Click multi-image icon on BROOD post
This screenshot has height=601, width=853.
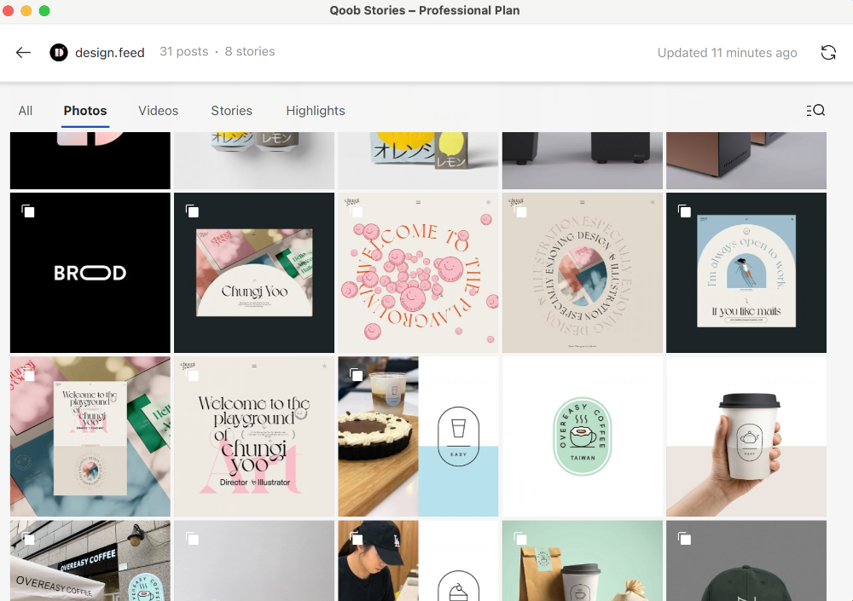[28, 211]
